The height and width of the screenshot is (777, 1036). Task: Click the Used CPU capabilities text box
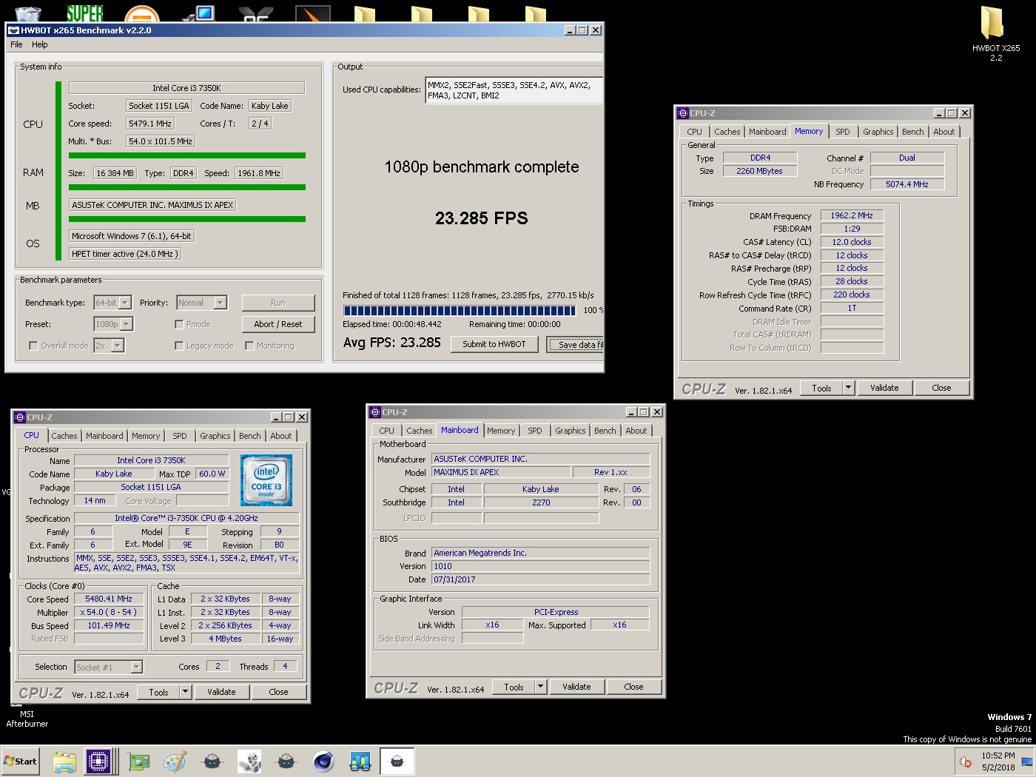[x=514, y=90]
